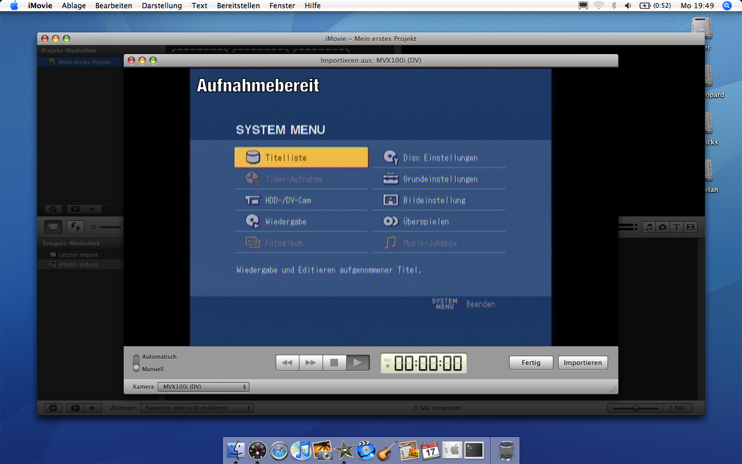Grab the import window resize handle

pyautogui.click(x=613, y=389)
